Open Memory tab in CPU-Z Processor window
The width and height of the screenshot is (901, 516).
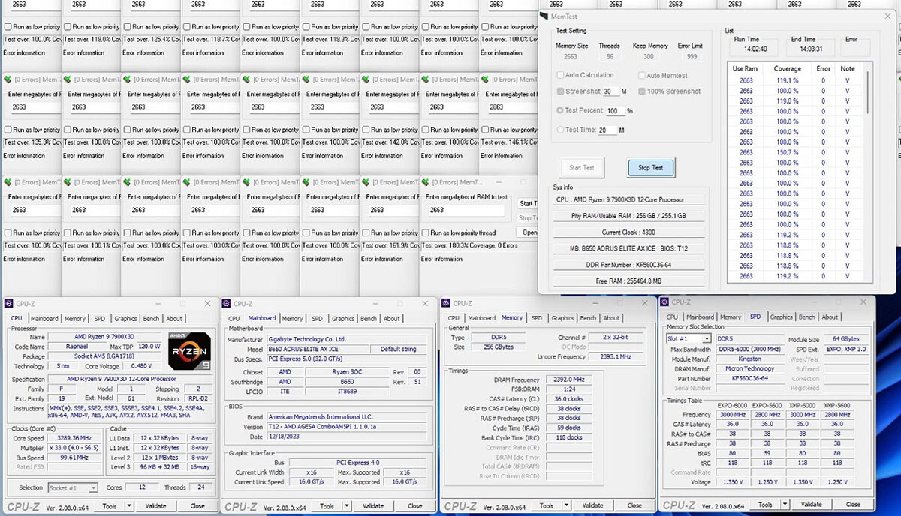(x=75, y=319)
